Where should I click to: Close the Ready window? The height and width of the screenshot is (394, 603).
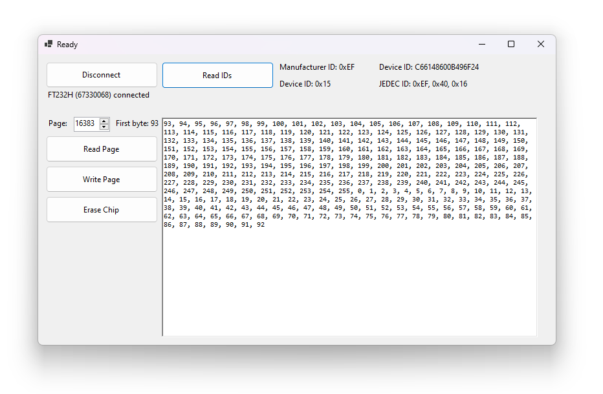click(541, 44)
